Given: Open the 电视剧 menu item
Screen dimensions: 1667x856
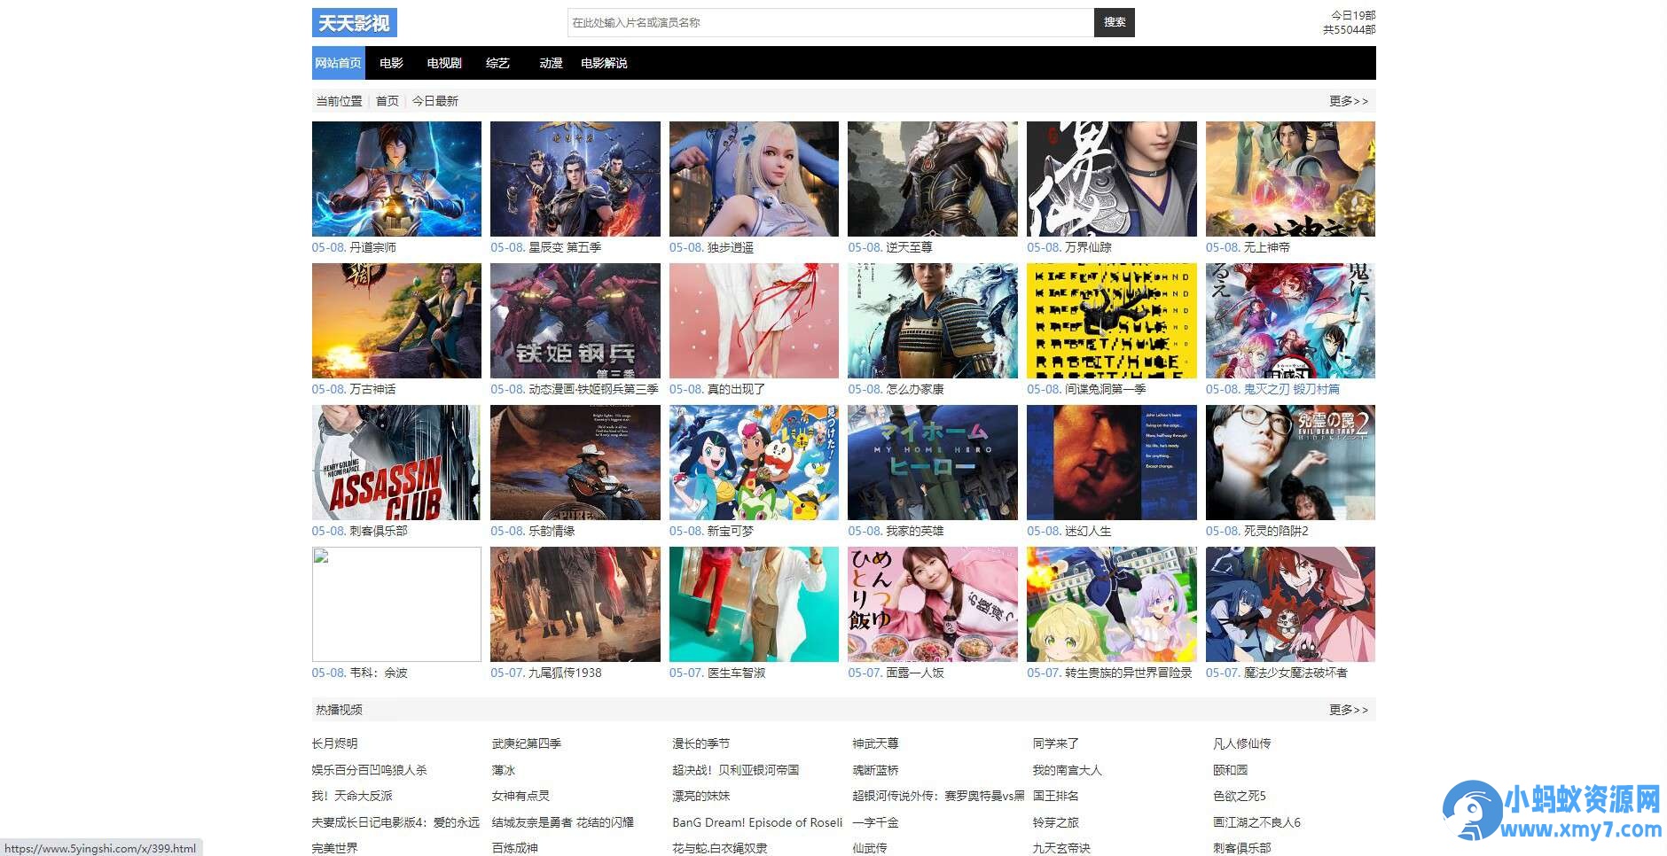Looking at the screenshot, I should pyautogui.click(x=444, y=63).
